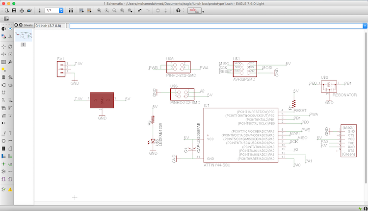Screen dimensions: 368x211
Task: Select the Delete (trash) tool
Action: point(3,77)
